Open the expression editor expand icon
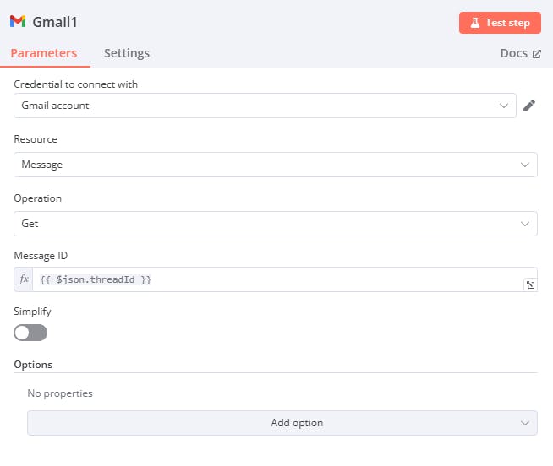The width and height of the screenshot is (553, 466). pyautogui.click(x=530, y=285)
